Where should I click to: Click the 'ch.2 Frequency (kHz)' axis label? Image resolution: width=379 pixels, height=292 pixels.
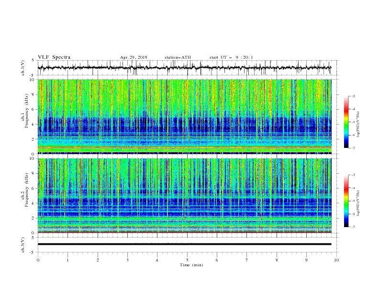click(x=25, y=190)
